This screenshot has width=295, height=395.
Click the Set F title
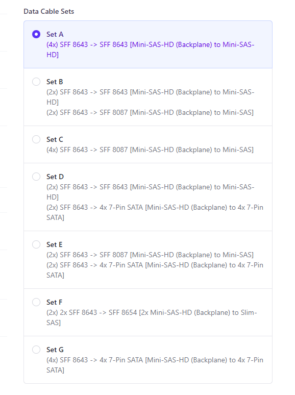(x=54, y=302)
